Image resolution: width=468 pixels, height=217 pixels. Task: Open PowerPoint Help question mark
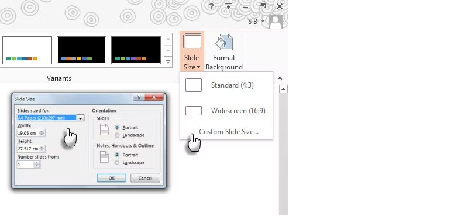(211, 6)
